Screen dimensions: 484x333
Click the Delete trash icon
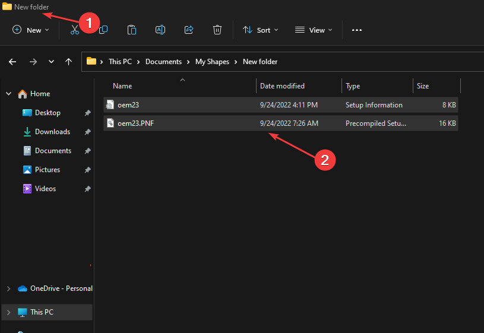tap(217, 30)
